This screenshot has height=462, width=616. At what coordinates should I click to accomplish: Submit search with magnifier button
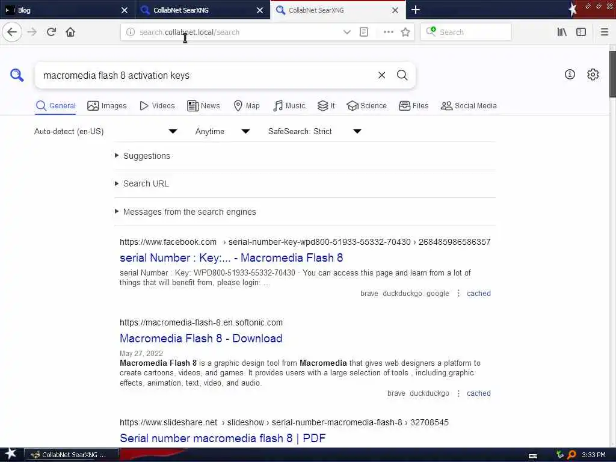point(402,75)
